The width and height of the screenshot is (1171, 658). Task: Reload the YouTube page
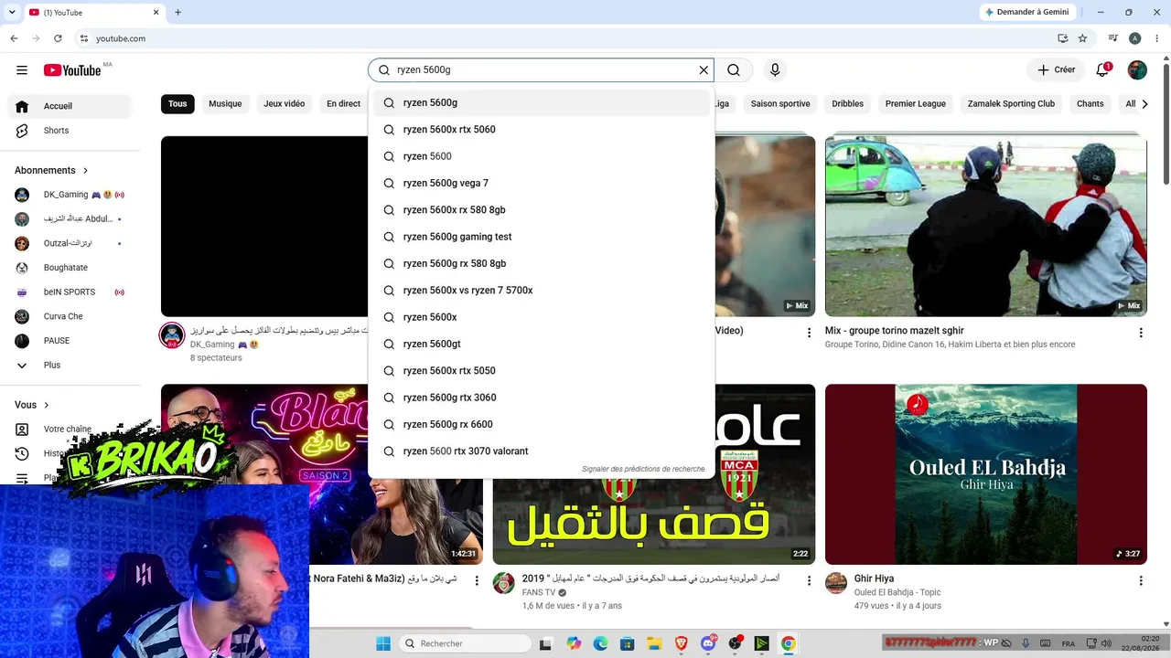point(58,38)
